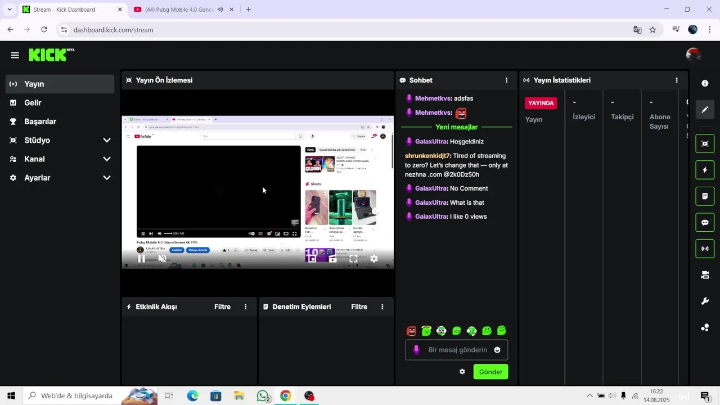Pause the stream preview player
Screen dimensions: 720x405
[x=141, y=259]
